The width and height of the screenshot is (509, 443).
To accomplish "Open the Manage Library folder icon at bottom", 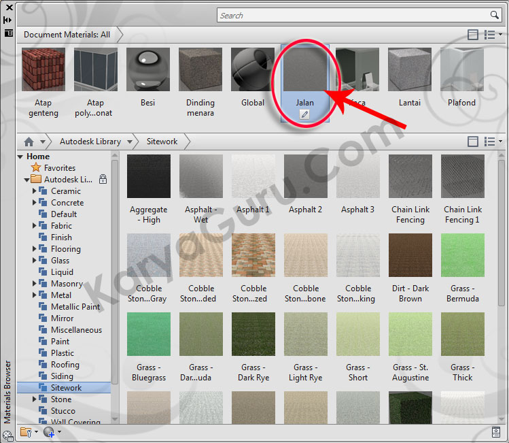I will pos(26,431).
